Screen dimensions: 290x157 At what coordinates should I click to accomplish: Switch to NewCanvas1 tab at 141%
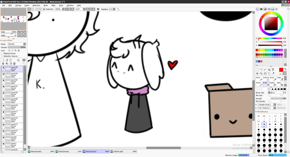click(x=69, y=152)
